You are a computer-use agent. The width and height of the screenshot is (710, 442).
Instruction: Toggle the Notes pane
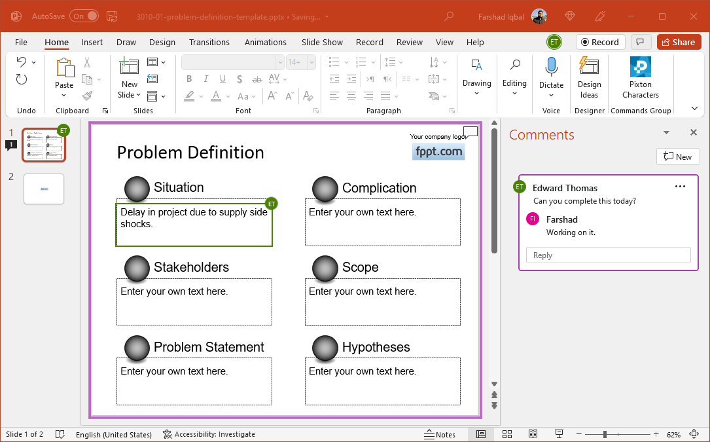click(440, 434)
